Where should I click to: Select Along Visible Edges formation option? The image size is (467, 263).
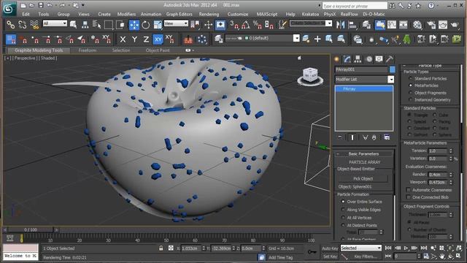click(343, 210)
